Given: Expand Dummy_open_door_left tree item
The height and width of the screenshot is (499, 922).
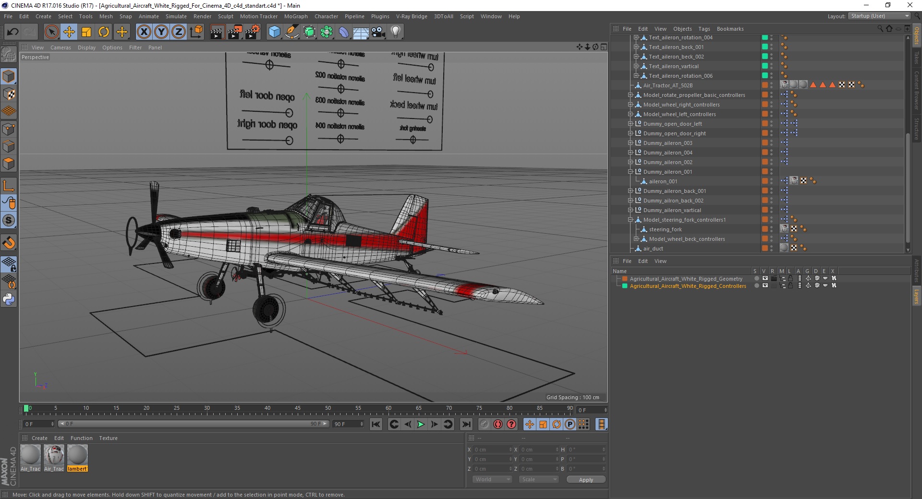Looking at the screenshot, I should coord(631,124).
